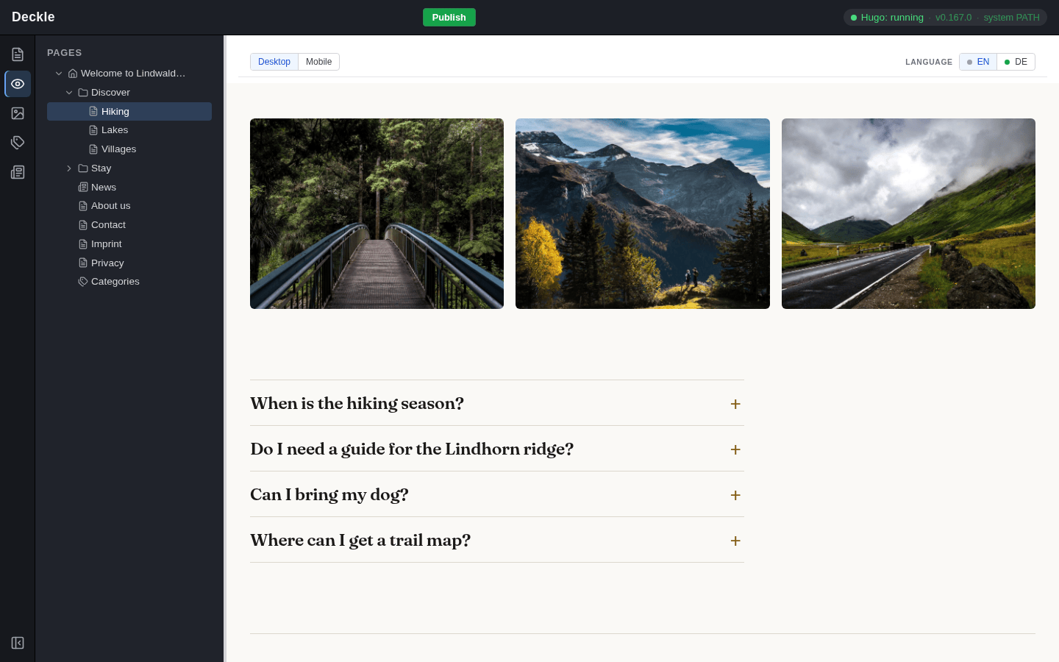Open the News page in tree
Image resolution: width=1059 pixels, height=662 pixels.
(129, 188)
